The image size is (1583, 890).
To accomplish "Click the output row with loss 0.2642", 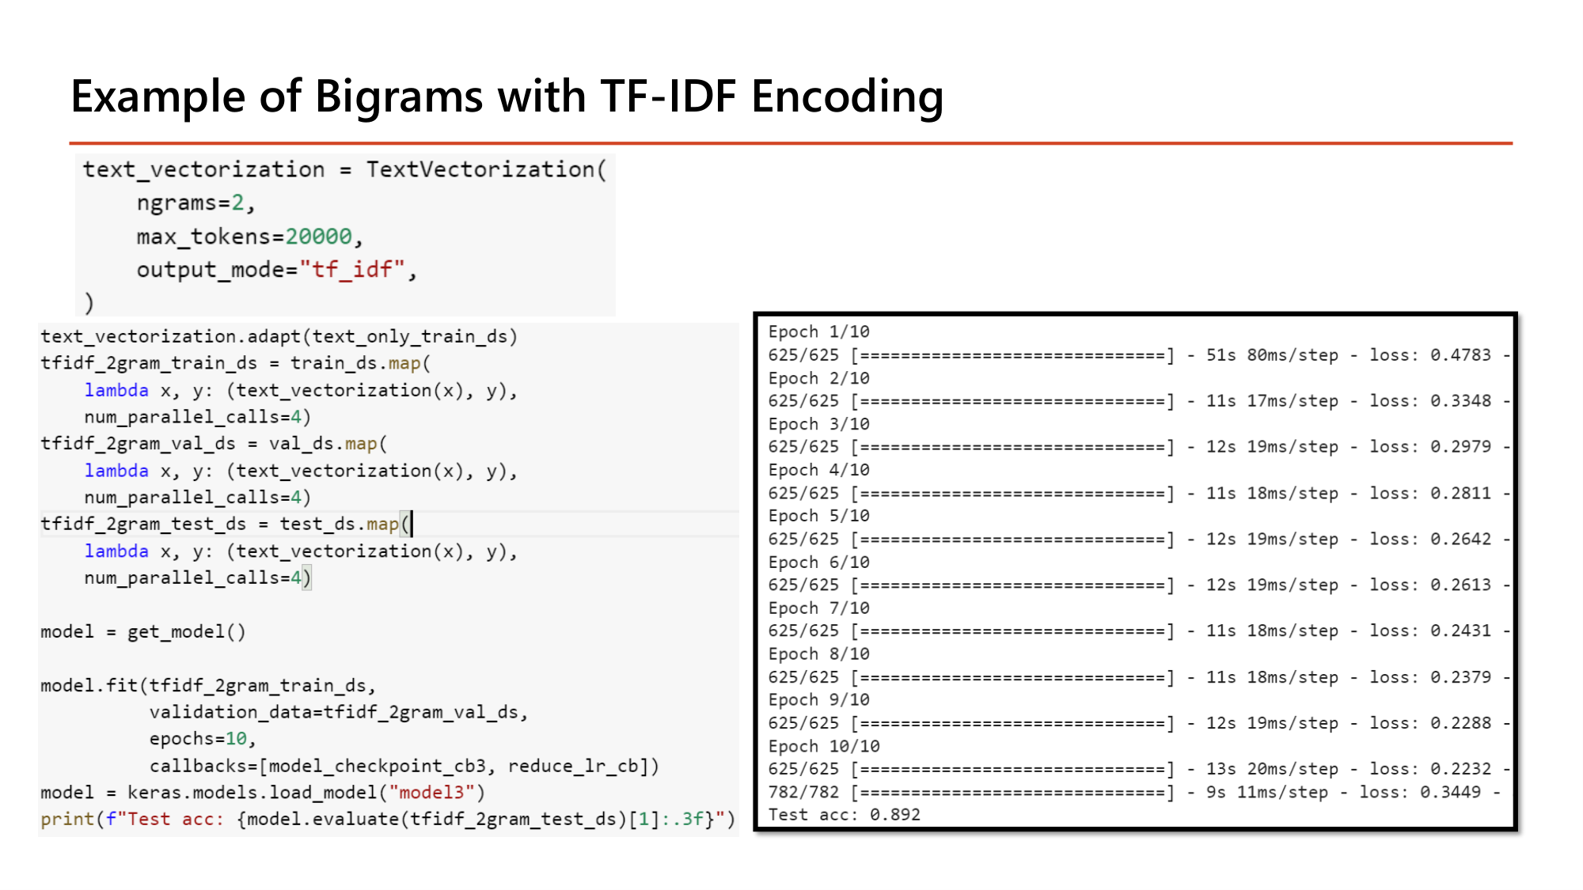I will point(1138,540).
